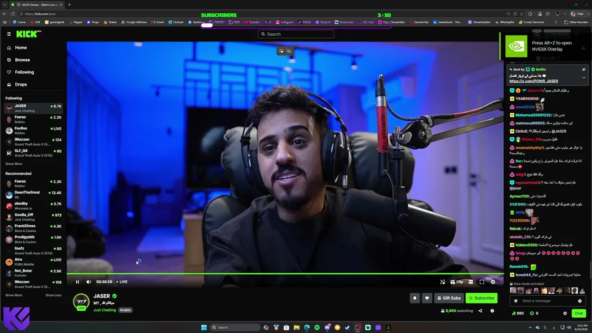Expand the pinned BotRix message chevron
The image size is (592, 333).
(584, 78)
